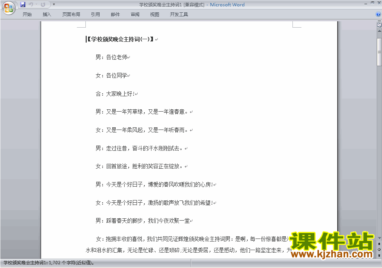Click the line 男：各位老师
The image size is (382, 268).
[x=112, y=57]
